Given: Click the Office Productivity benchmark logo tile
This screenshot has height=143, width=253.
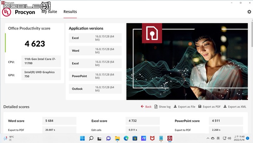Looking at the screenshot, I should [152, 33].
